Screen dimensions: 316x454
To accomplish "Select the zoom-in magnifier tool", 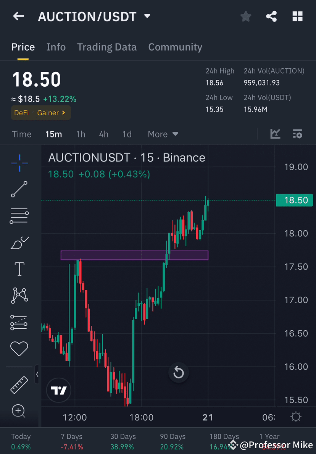I will pos(19,411).
